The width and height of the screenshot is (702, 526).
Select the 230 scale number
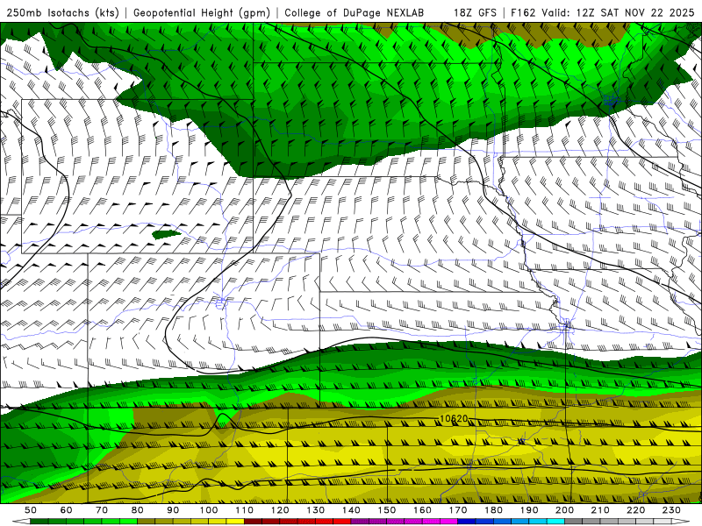pyautogui.click(x=672, y=510)
